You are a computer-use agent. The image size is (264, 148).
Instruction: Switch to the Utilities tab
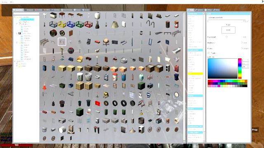208,10
